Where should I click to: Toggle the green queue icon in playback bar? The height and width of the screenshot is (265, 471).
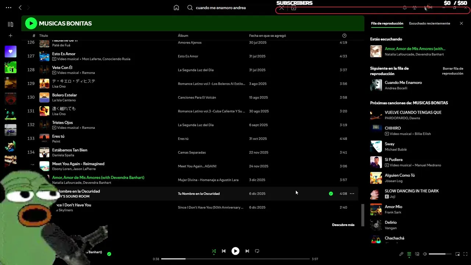click(409, 254)
